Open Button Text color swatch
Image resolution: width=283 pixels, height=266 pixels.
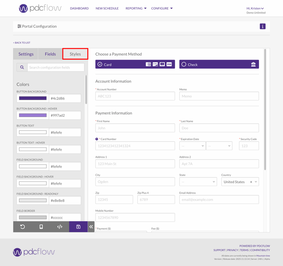pyautogui.click(x=33, y=132)
